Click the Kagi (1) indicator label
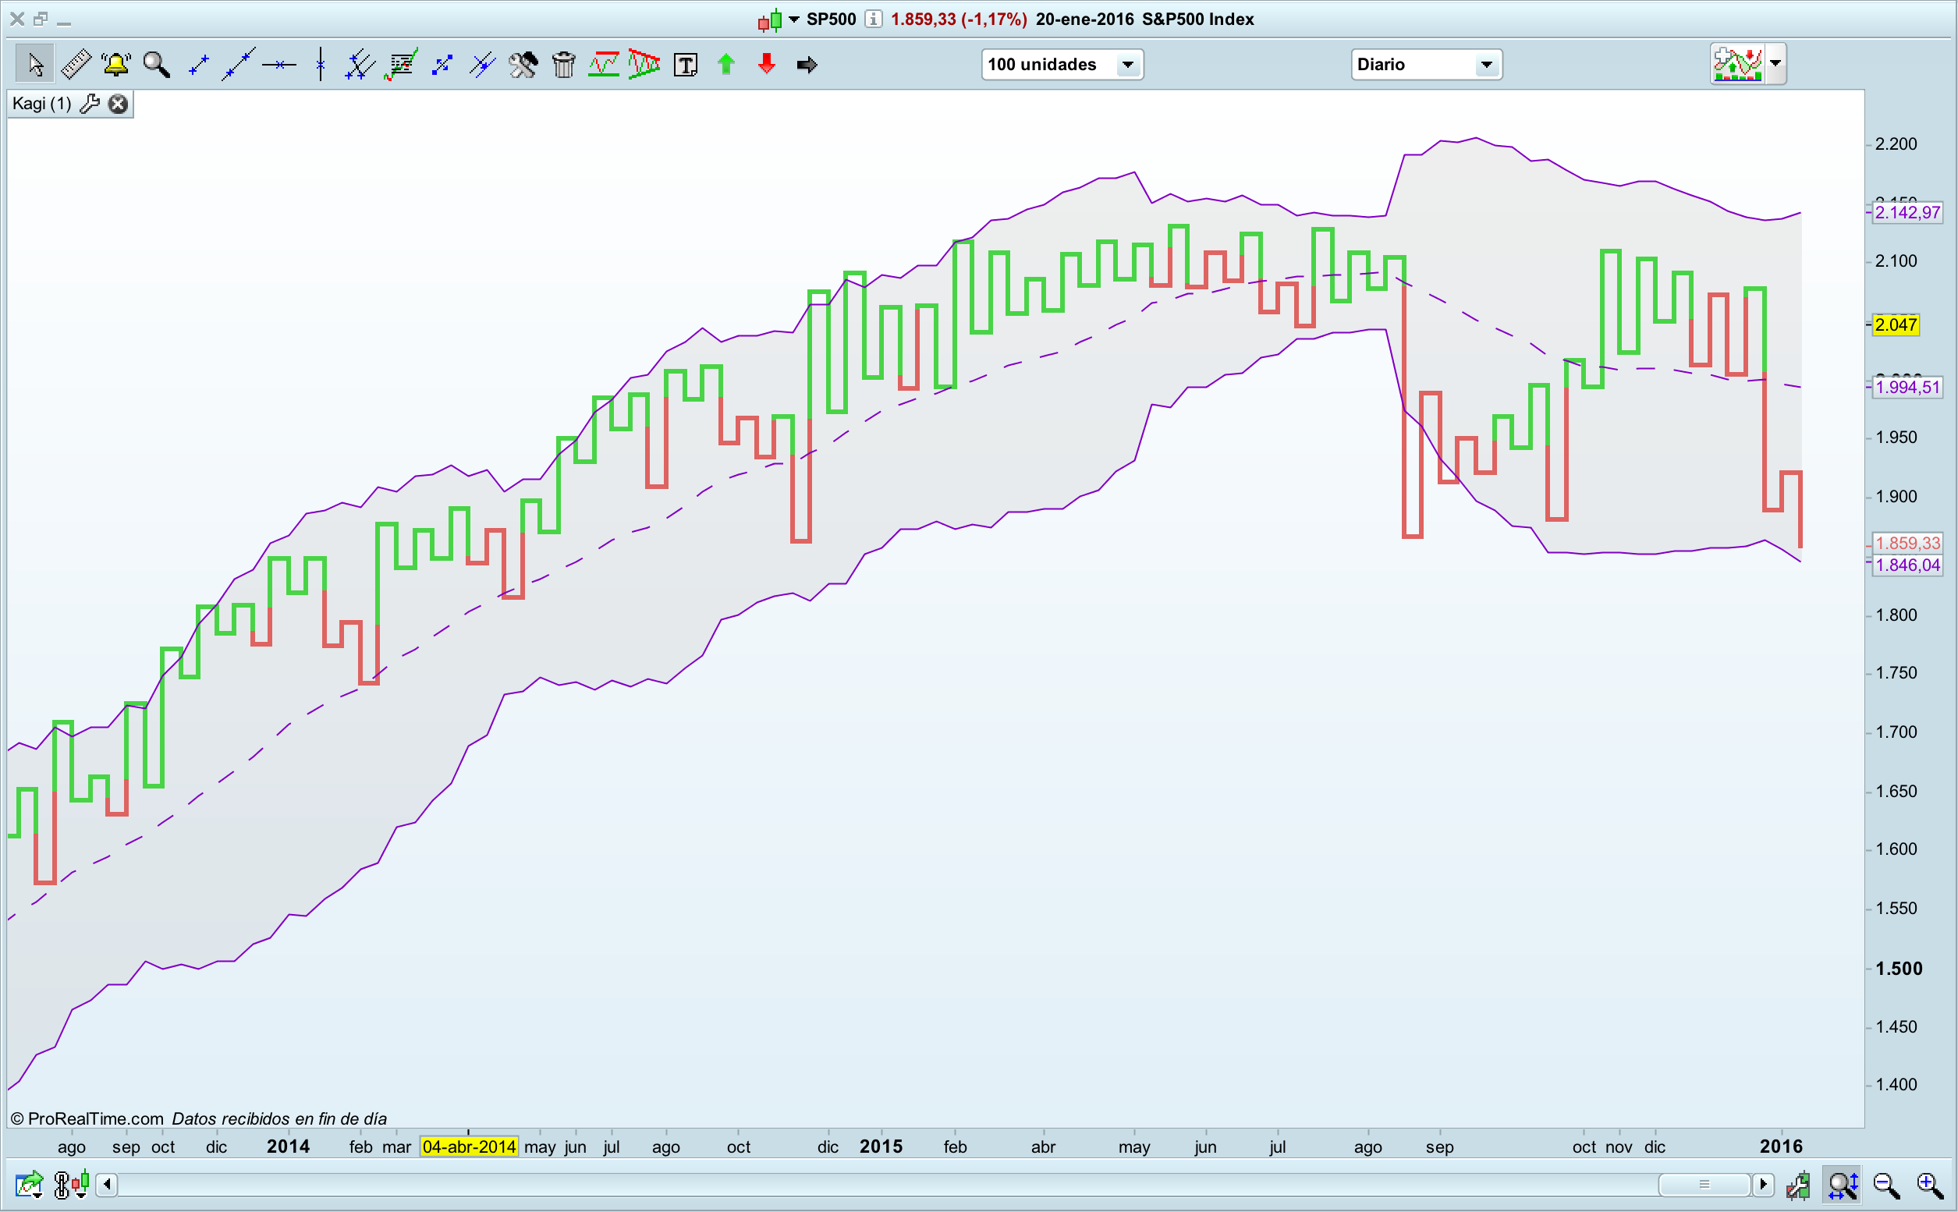1958x1212 pixels. [41, 105]
